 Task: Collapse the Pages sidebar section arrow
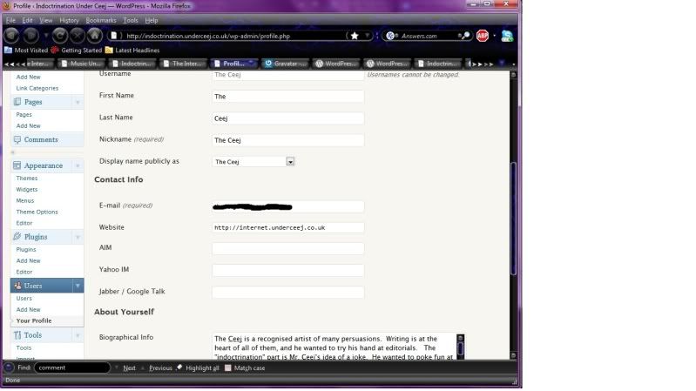[x=78, y=102]
